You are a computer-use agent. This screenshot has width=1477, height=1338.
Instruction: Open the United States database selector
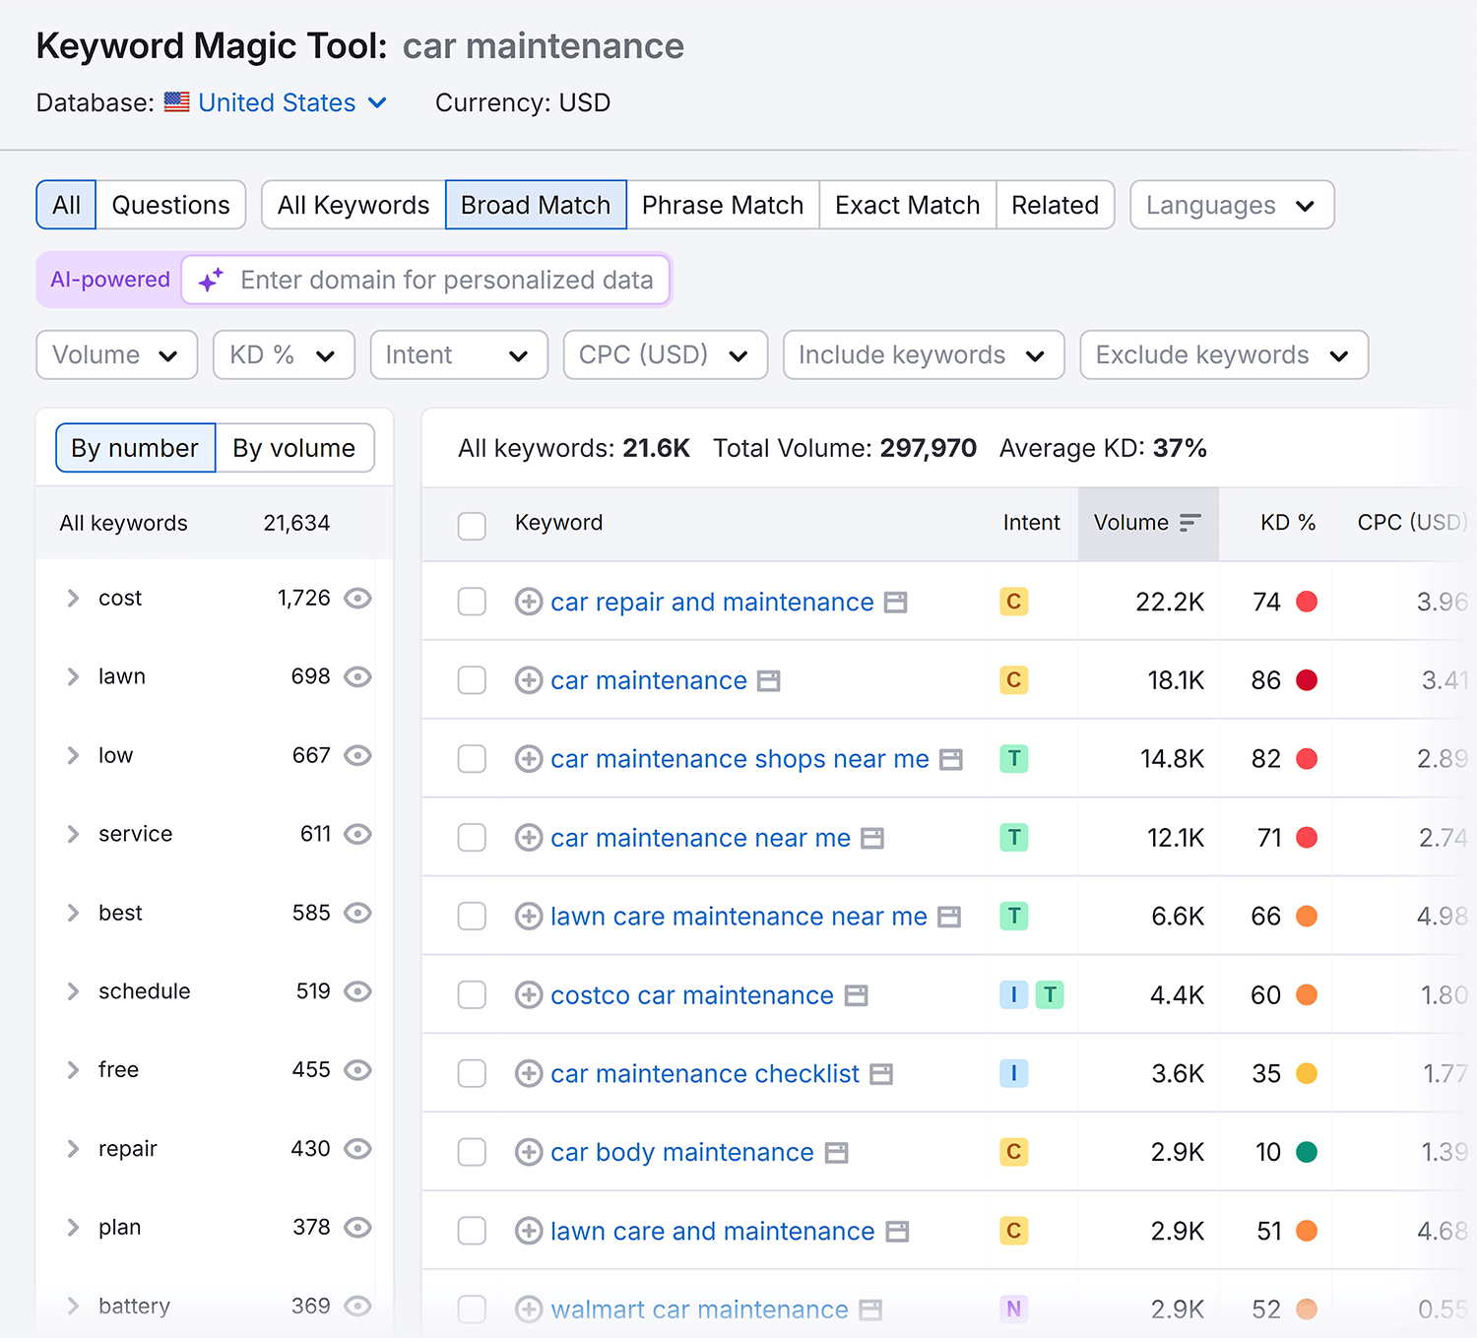click(x=276, y=102)
